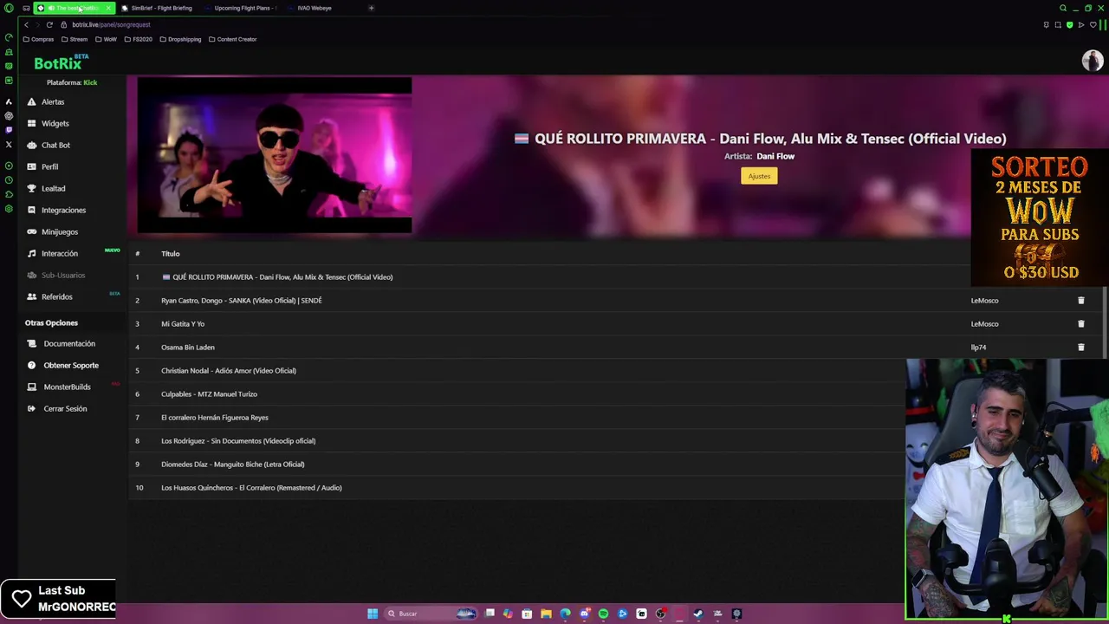Open Spotify from the taskbar
The height and width of the screenshot is (624, 1109).
click(x=603, y=614)
